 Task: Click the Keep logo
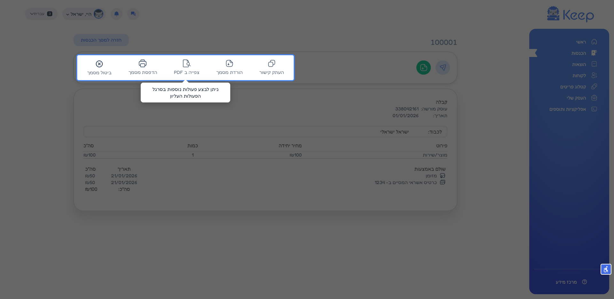(x=570, y=14)
